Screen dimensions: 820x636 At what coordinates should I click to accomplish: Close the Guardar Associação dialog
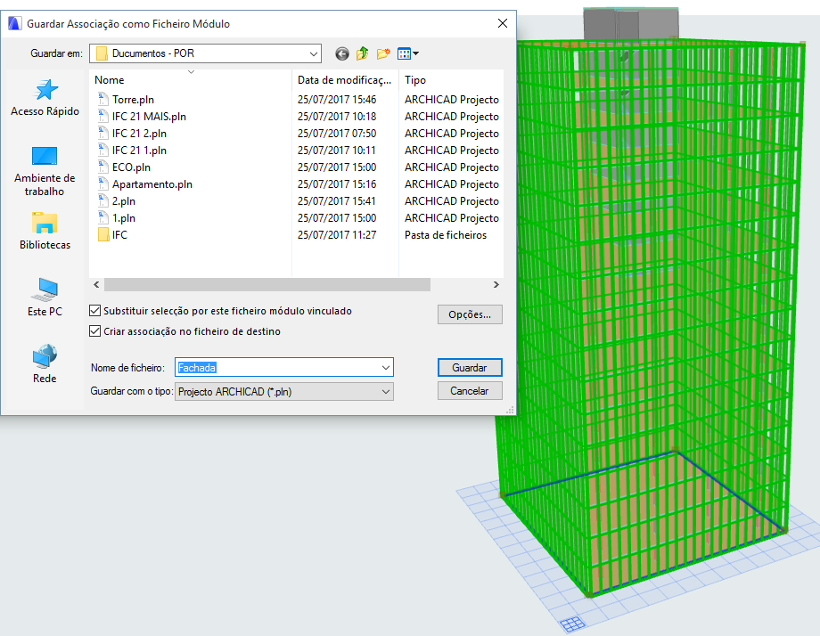pyautogui.click(x=503, y=23)
